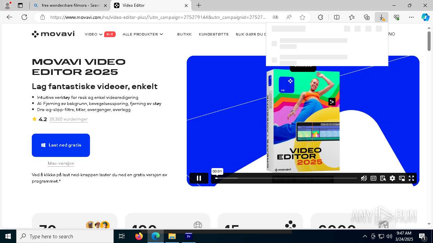This screenshot has width=433, height=243.
Task: Open the page translate icon
Action: [275, 17]
